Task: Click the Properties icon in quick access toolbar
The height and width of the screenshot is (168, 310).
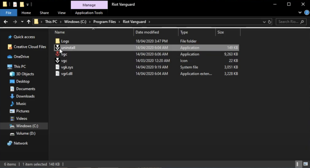Action: click(x=15, y=4)
